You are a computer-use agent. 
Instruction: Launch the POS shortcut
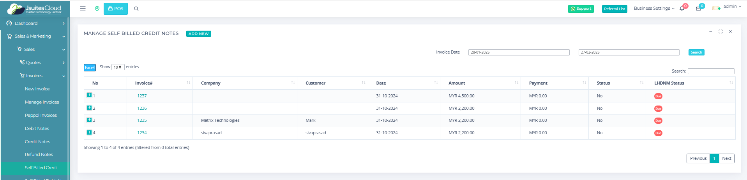pos(115,9)
